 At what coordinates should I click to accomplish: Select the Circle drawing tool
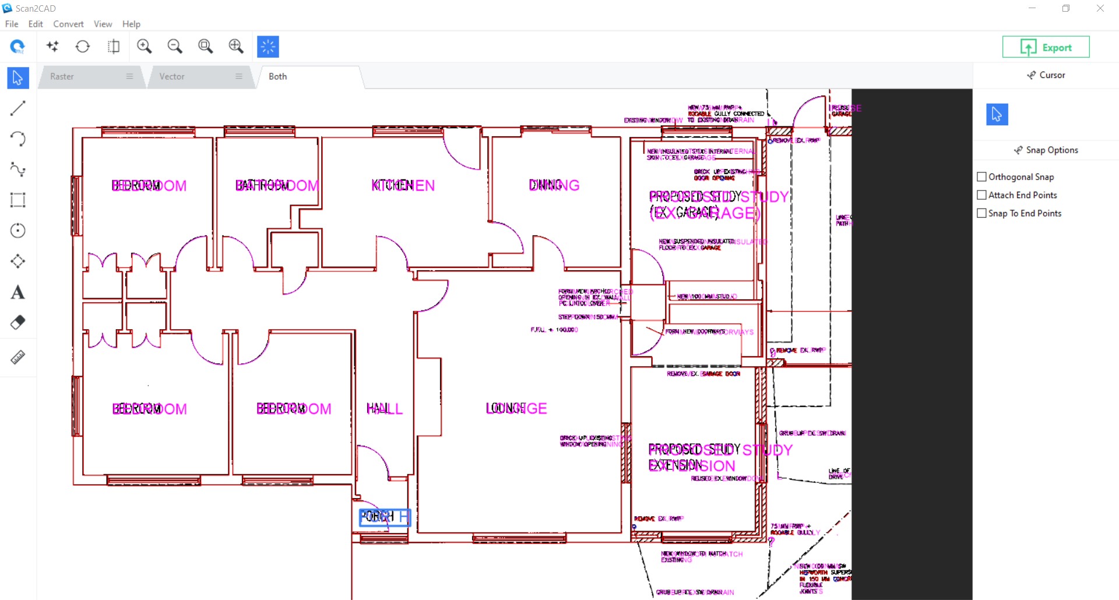pyautogui.click(x=17, y=231)
